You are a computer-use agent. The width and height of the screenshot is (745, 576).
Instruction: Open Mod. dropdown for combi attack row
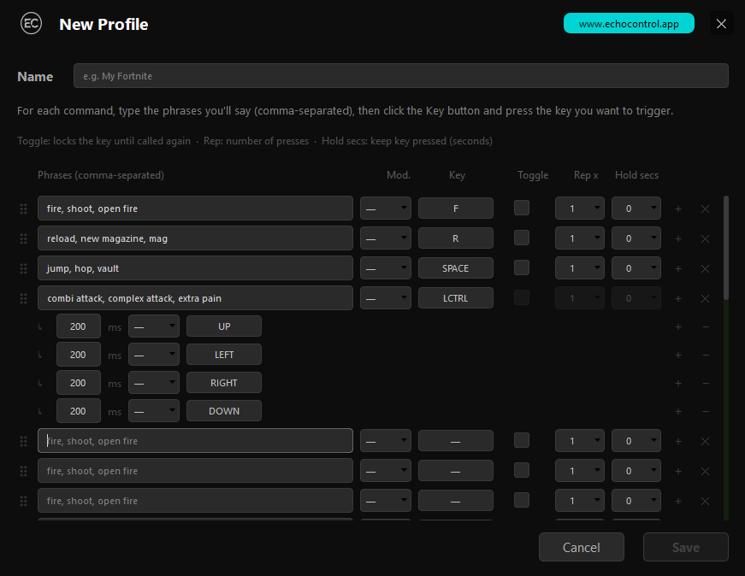[385, 298]
